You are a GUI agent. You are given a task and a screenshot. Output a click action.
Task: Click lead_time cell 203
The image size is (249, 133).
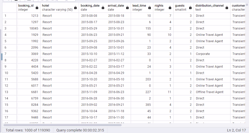tap(142, 79)
